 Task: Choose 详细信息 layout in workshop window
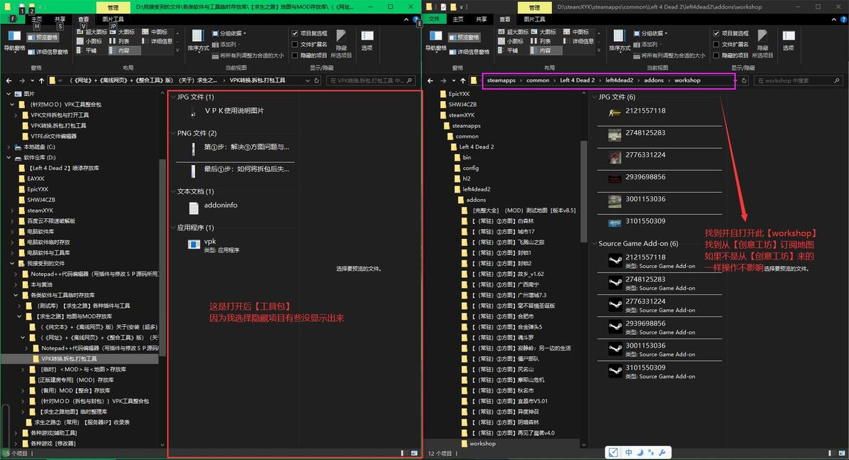click(578, 41)
